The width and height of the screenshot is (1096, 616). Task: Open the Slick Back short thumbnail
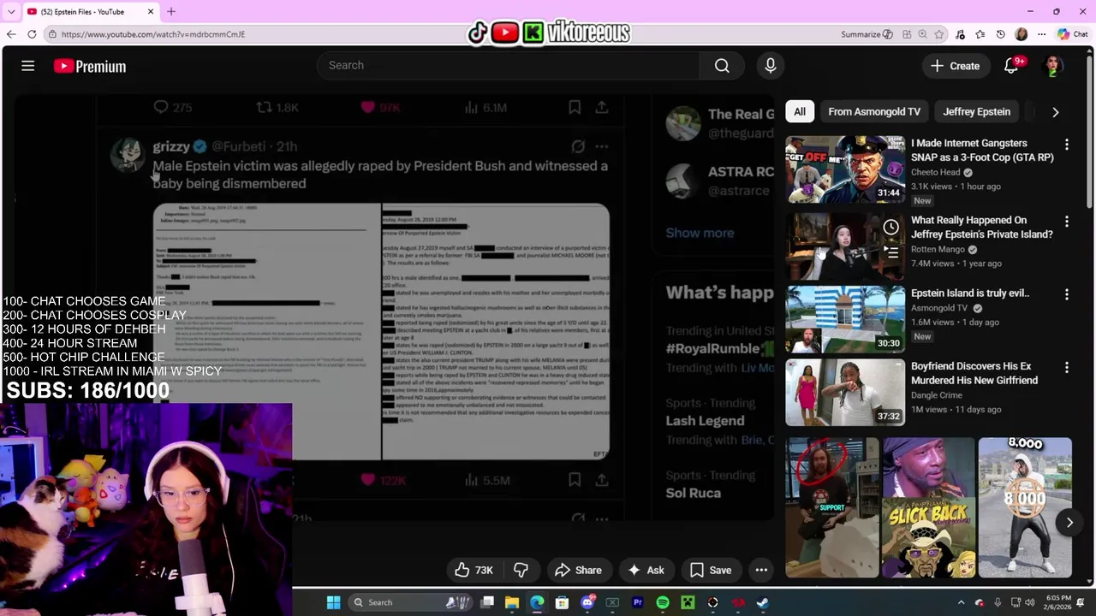(x=928, y=507)
